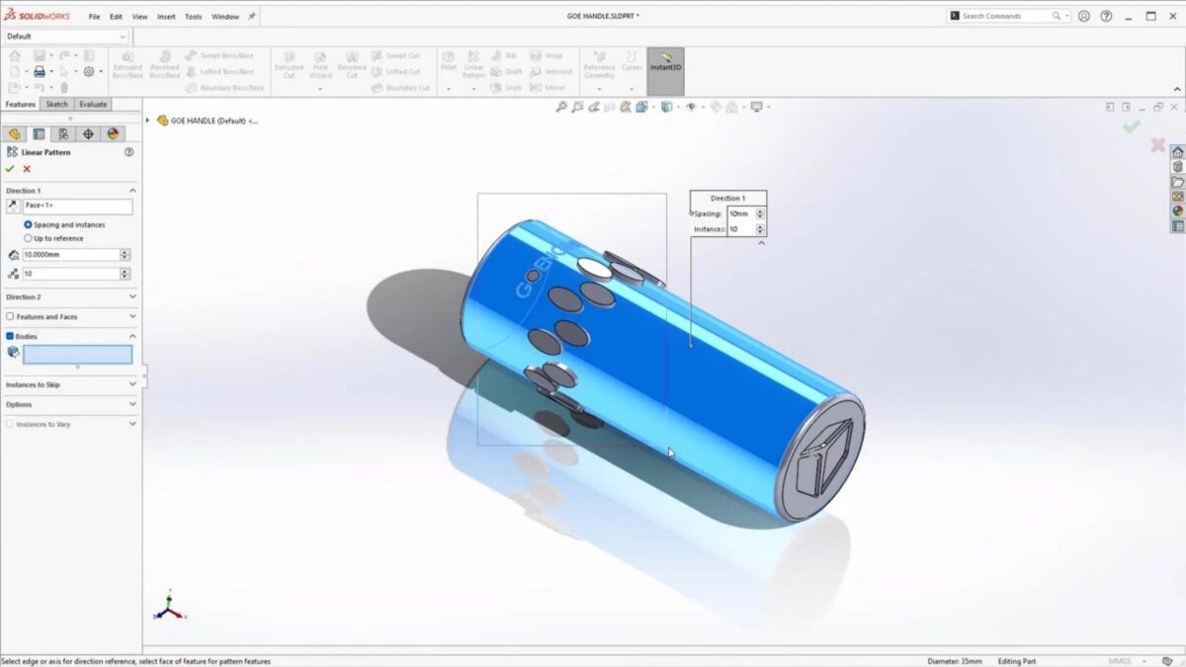Open DimXpertManager tab icon

88,133
